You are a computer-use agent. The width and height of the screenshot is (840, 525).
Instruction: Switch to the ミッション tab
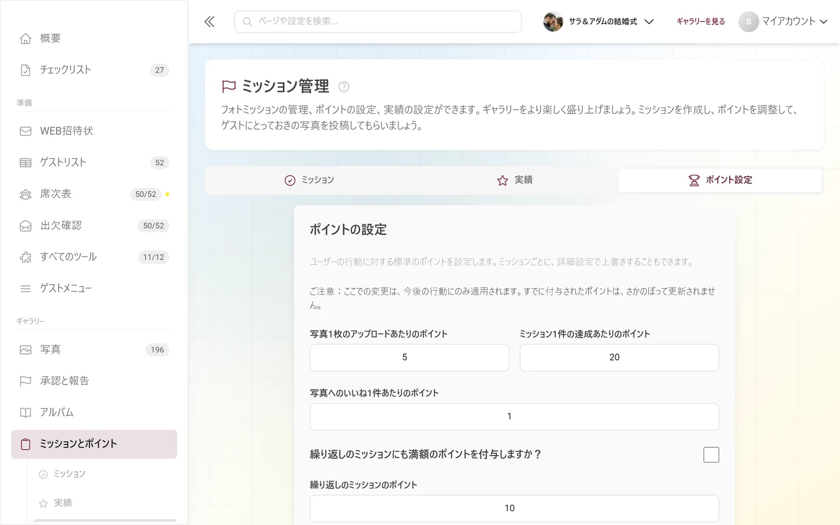coord(309,180)
